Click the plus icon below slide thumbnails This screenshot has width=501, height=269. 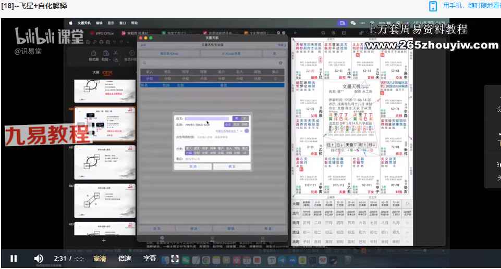(x=103, y=240)
